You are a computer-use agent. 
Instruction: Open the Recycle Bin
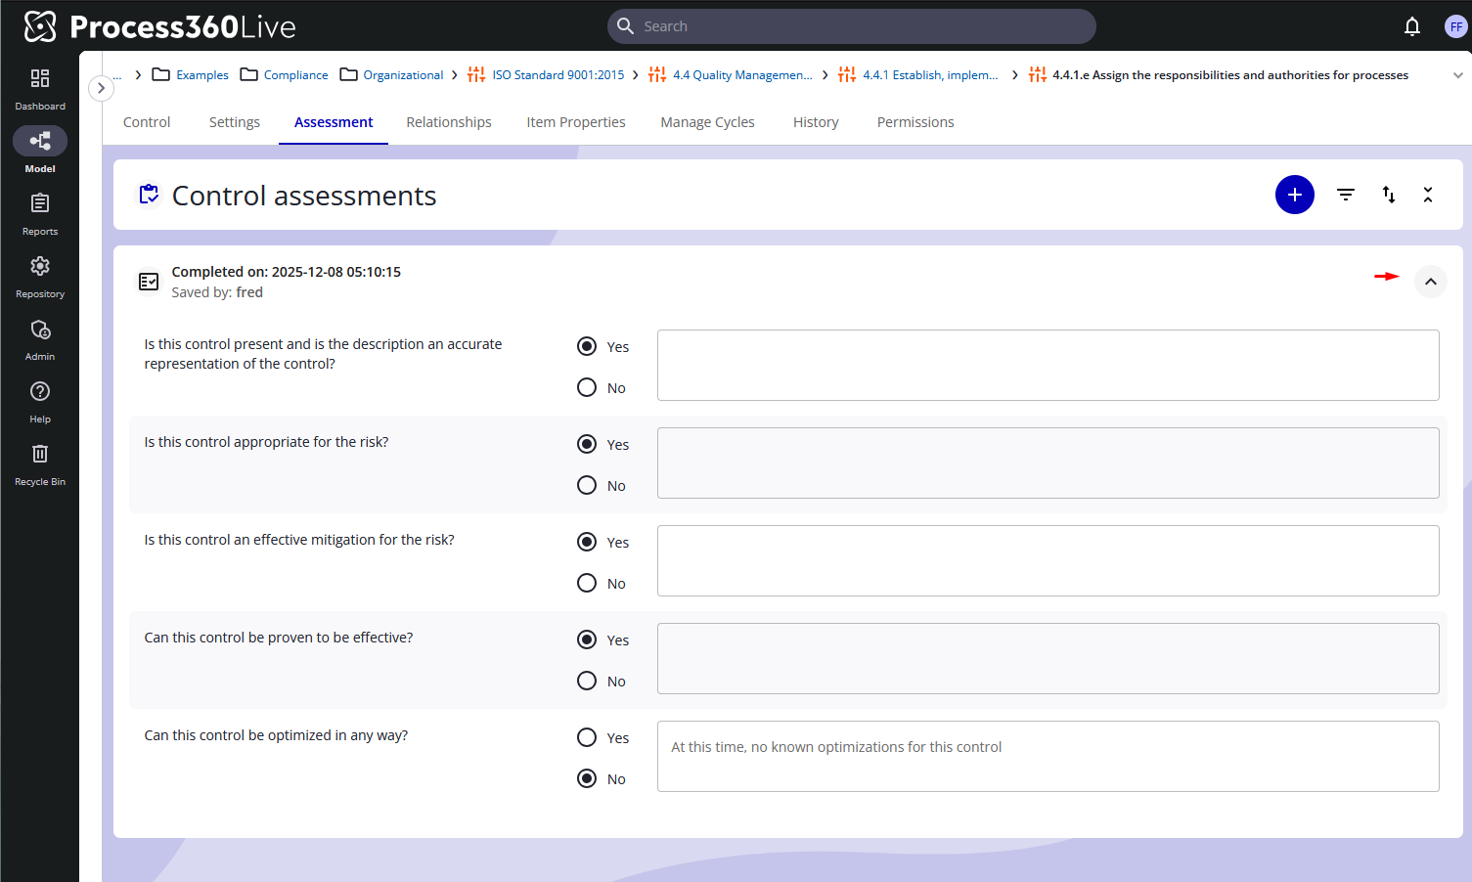coord(40,455)
